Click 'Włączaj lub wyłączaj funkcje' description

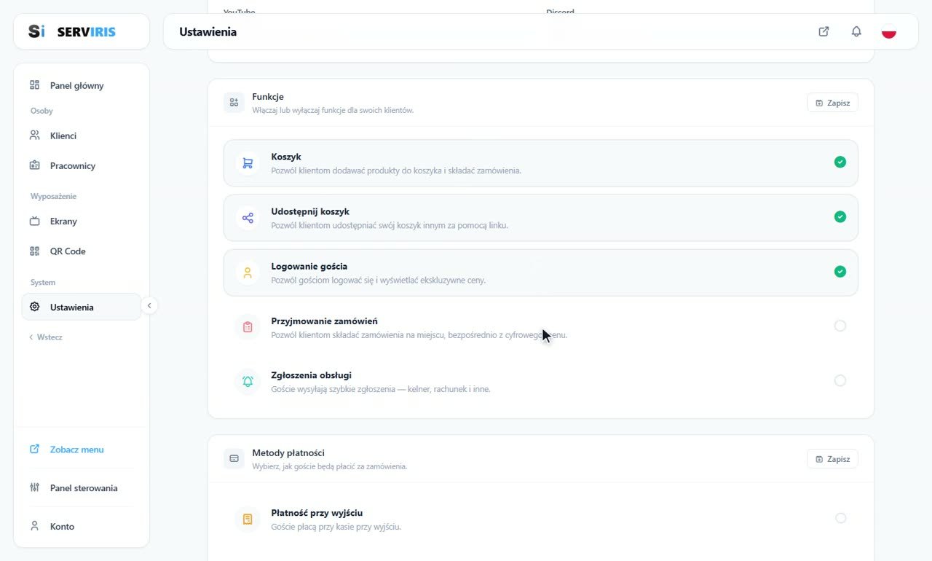(x=333, y=111)
